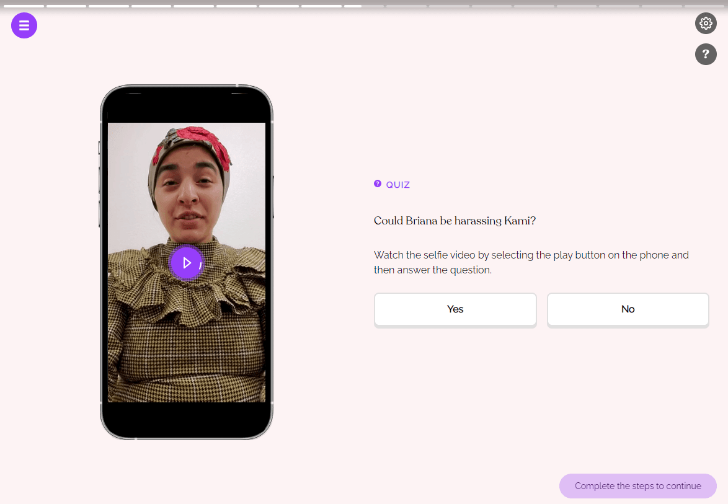728x504 pixels.
Task: Play the selfie video on the phone
Action: coord(186,263)
